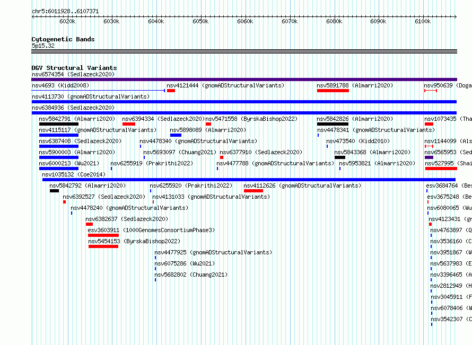Click esv3675248 variant label
This screenshot has height=345, width=472.
point(449,197)
